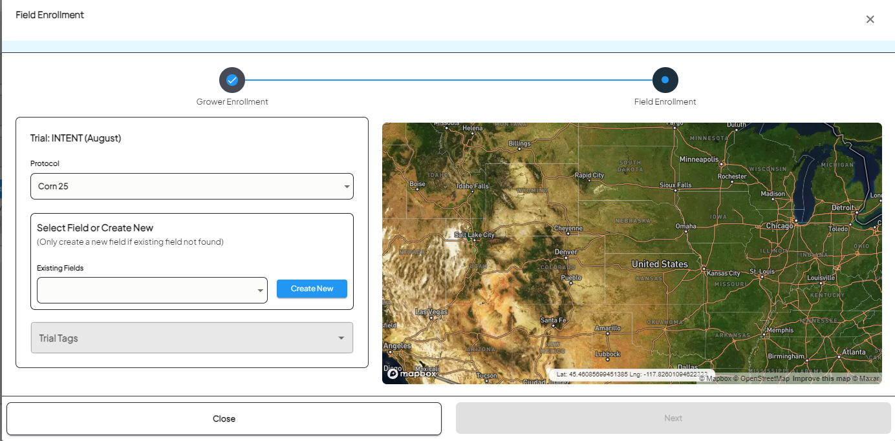Viewport: 895px width, 441px height.
Task: Click Atlanta on the map
Action: pyautogui.click(x=854, y=353)
